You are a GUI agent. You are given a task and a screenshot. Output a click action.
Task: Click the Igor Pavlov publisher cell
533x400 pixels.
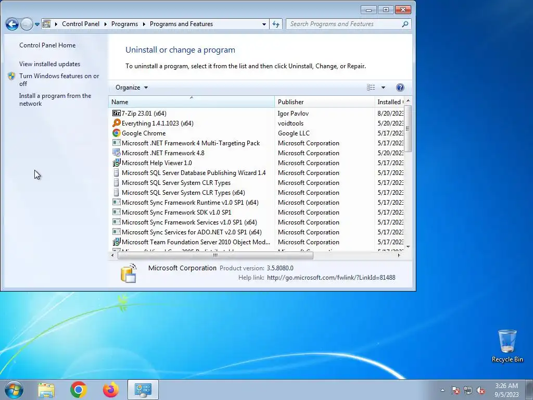tap(293, 113)
